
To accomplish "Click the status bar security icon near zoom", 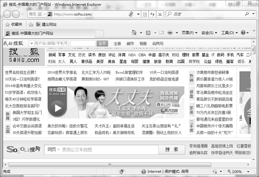I will click(215, 171).
